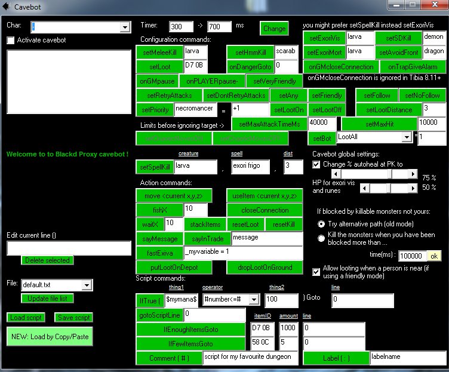This screenshot has width=449, height=372.
Task: Click the Edit current line text field
Action: pyautogui.click(x=69, y=248)
